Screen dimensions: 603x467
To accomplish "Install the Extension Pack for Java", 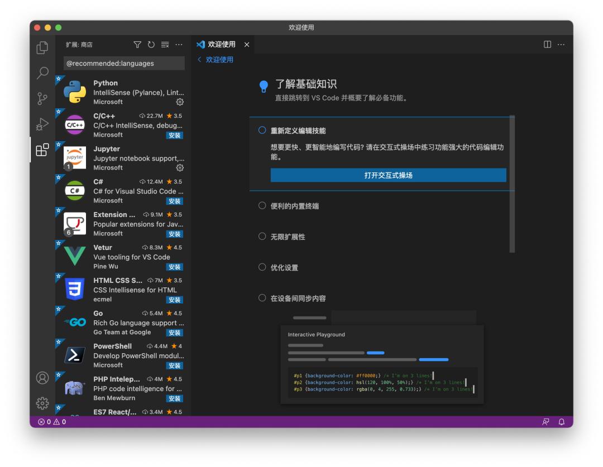I will coord(175,234).
